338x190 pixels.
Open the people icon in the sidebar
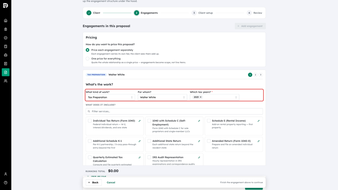coord(6,81)
